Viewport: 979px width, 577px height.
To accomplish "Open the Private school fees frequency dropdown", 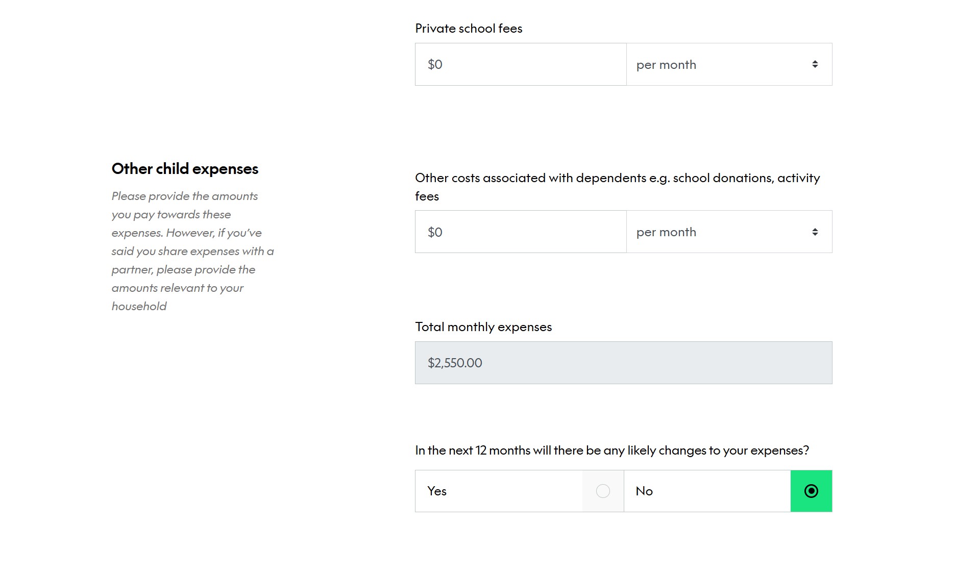I will tap(729, 64).
